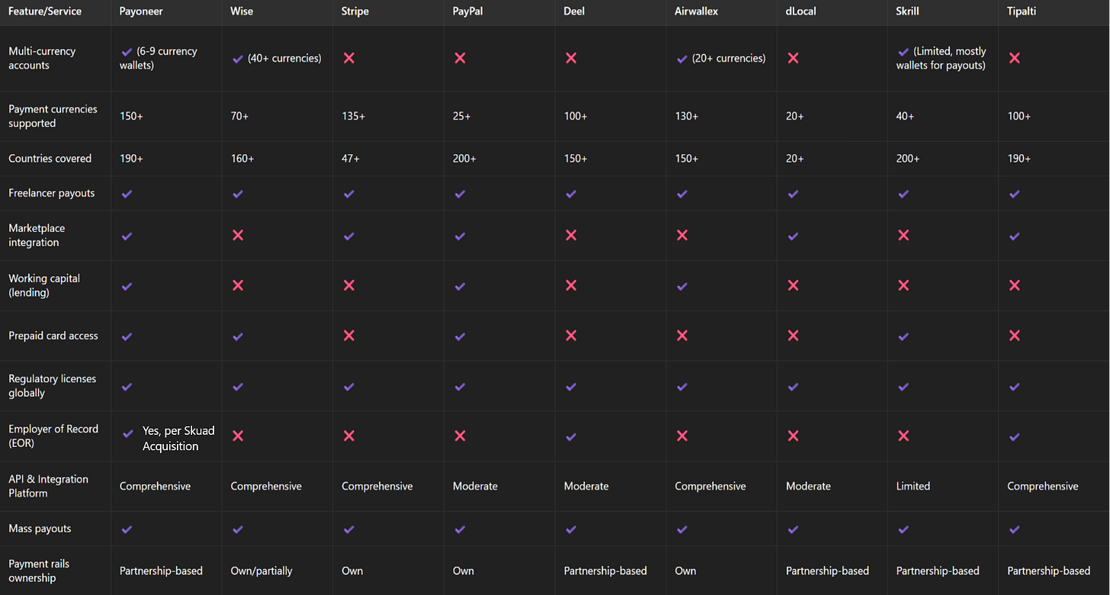The image size is (1110, 595).
Task: Click the '150+' Payoneer payment currencies cell
Action: pos(130,115)
